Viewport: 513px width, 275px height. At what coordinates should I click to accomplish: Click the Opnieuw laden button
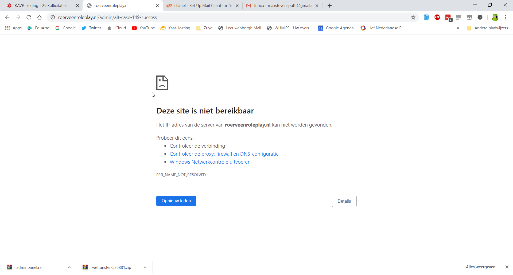point(176,201)
